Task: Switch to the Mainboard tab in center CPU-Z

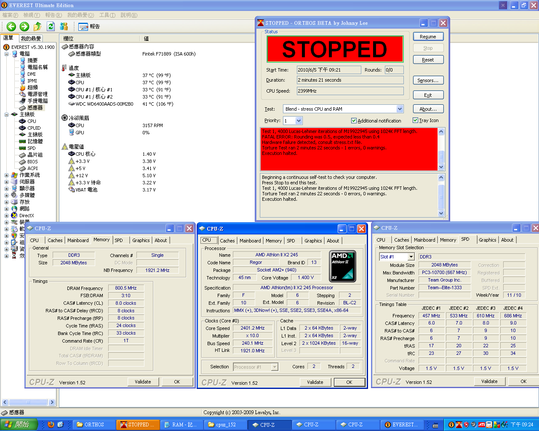Action: (250, 241)
